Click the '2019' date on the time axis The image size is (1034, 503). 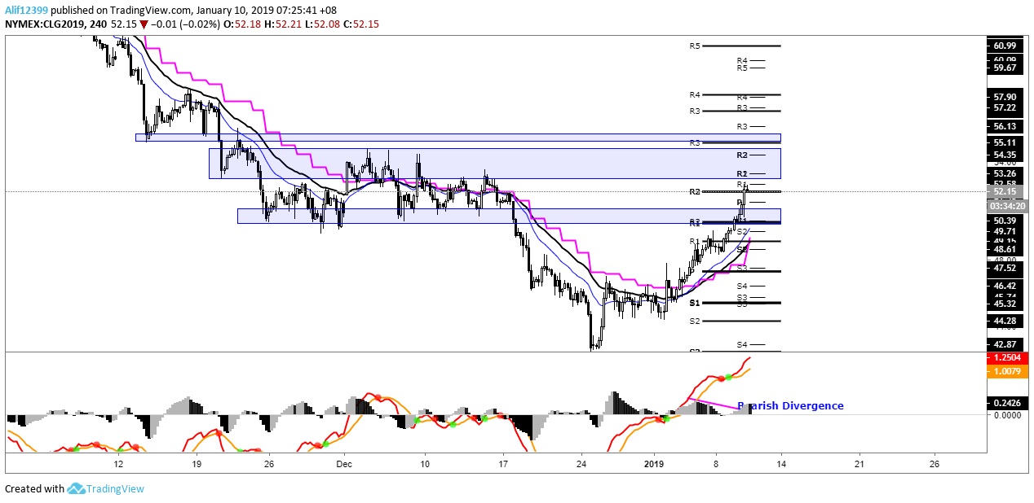click(655, 463)
